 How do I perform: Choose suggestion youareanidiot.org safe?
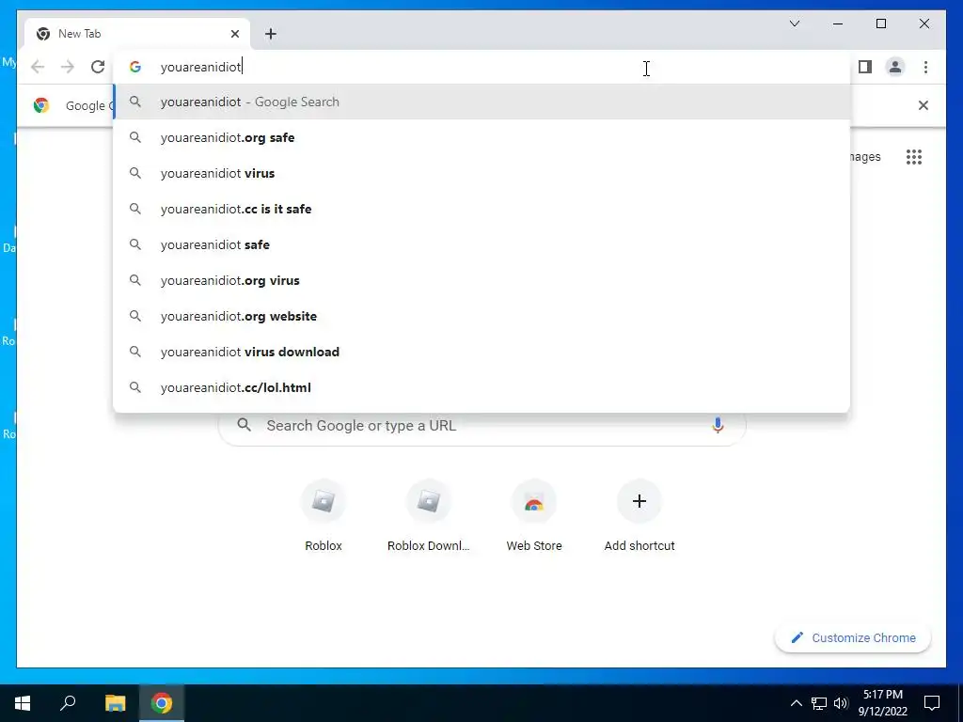pos(481,137)
